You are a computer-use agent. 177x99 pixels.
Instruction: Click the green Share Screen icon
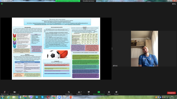pyautogui.click(x=99, y=92)
